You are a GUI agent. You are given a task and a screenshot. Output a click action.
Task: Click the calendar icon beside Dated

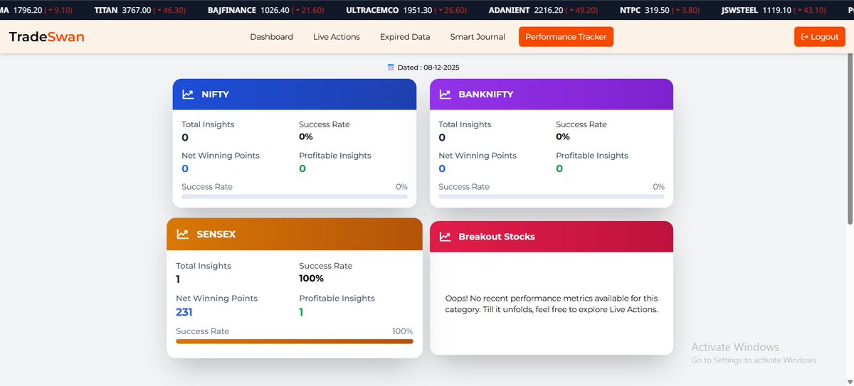coord(391,68)
